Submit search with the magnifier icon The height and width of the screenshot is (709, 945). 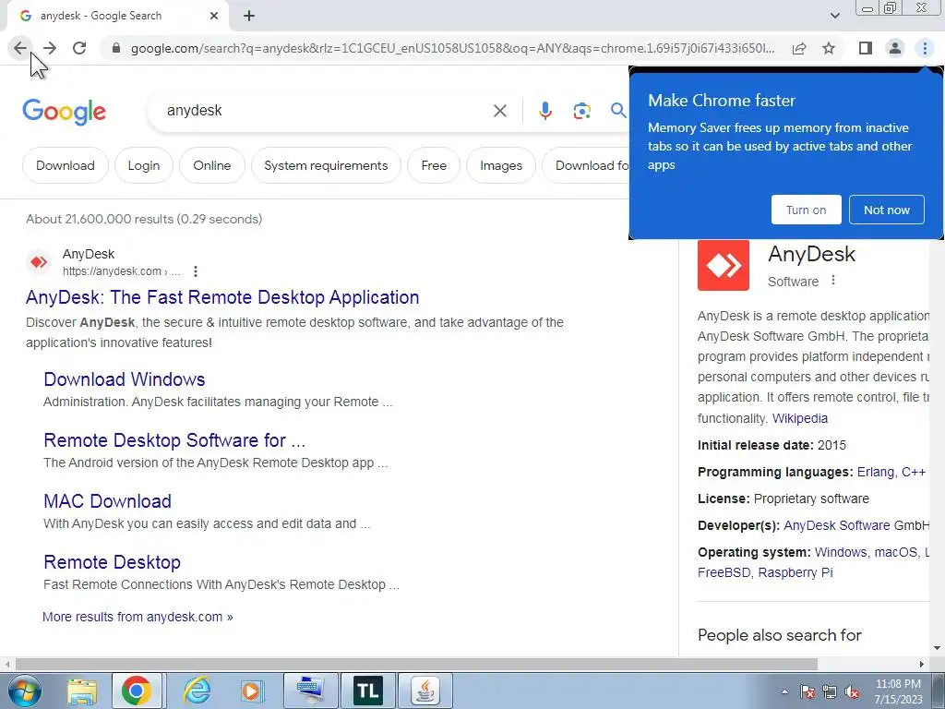tap(618, 111)
